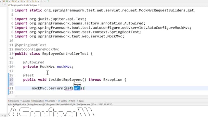
Task: Click the yellow back navigation arrow
Action: [33, 1]
